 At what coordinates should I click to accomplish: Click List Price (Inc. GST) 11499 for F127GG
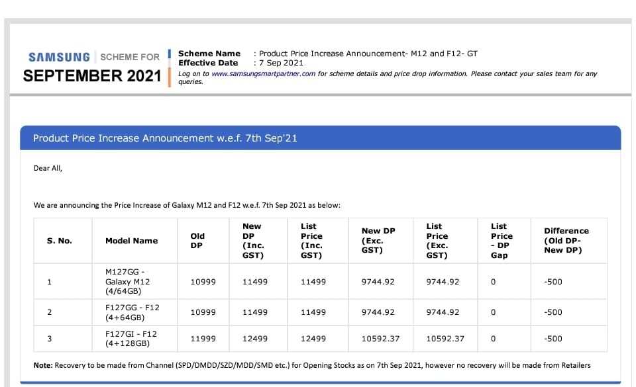(x=313, y=312)
